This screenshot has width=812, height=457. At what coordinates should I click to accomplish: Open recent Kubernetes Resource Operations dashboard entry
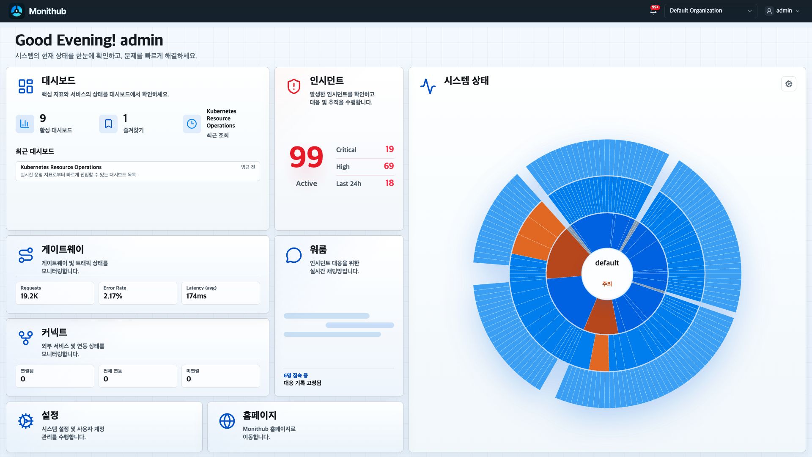tap(138, 171)
